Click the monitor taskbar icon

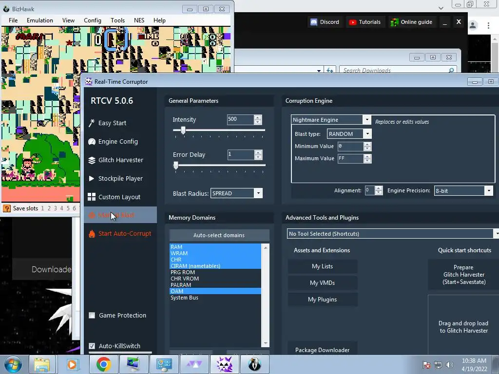click(133, 364)
